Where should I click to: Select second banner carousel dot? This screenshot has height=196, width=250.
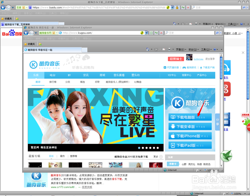point(143,148)
